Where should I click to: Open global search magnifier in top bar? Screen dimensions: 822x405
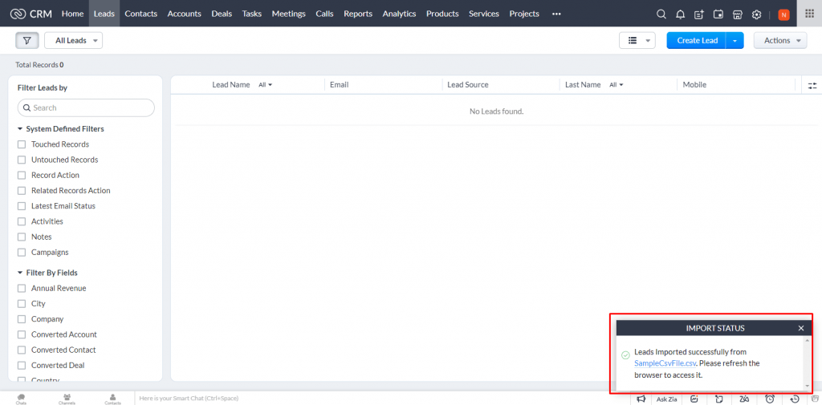pyautogui.click(x=661, y=14)
